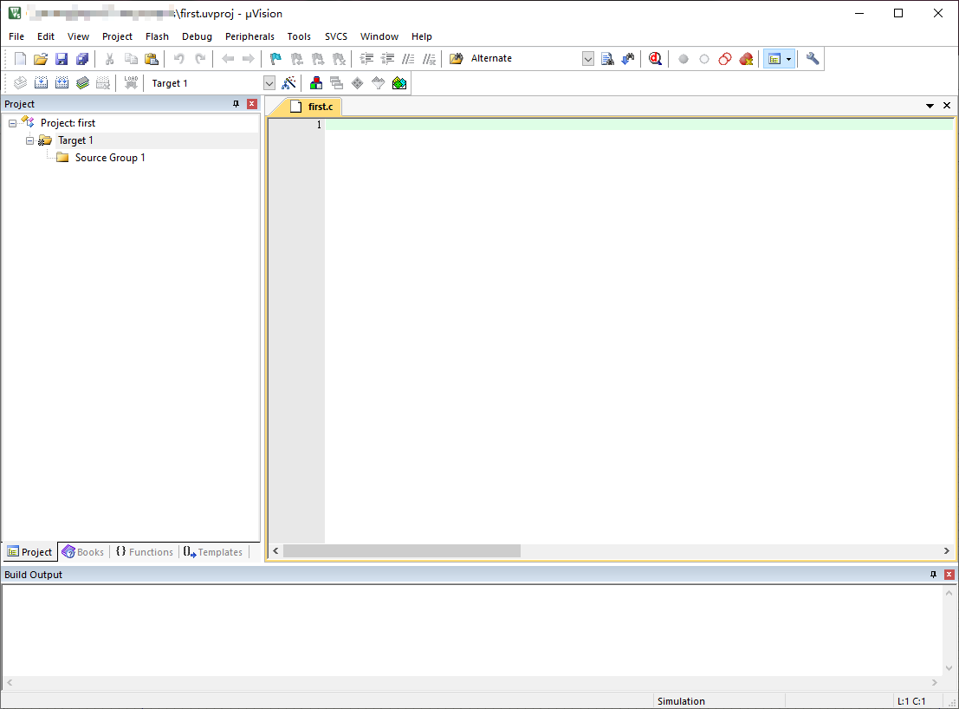
Task: Click the Manage Multi-Project Workspace icon
Action: point(336,82)
